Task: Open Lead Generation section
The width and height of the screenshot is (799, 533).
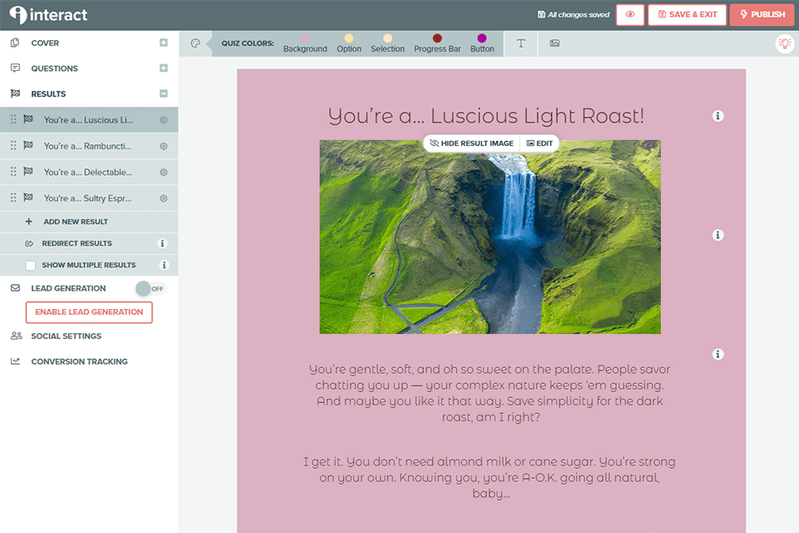Action: (68, 288)
